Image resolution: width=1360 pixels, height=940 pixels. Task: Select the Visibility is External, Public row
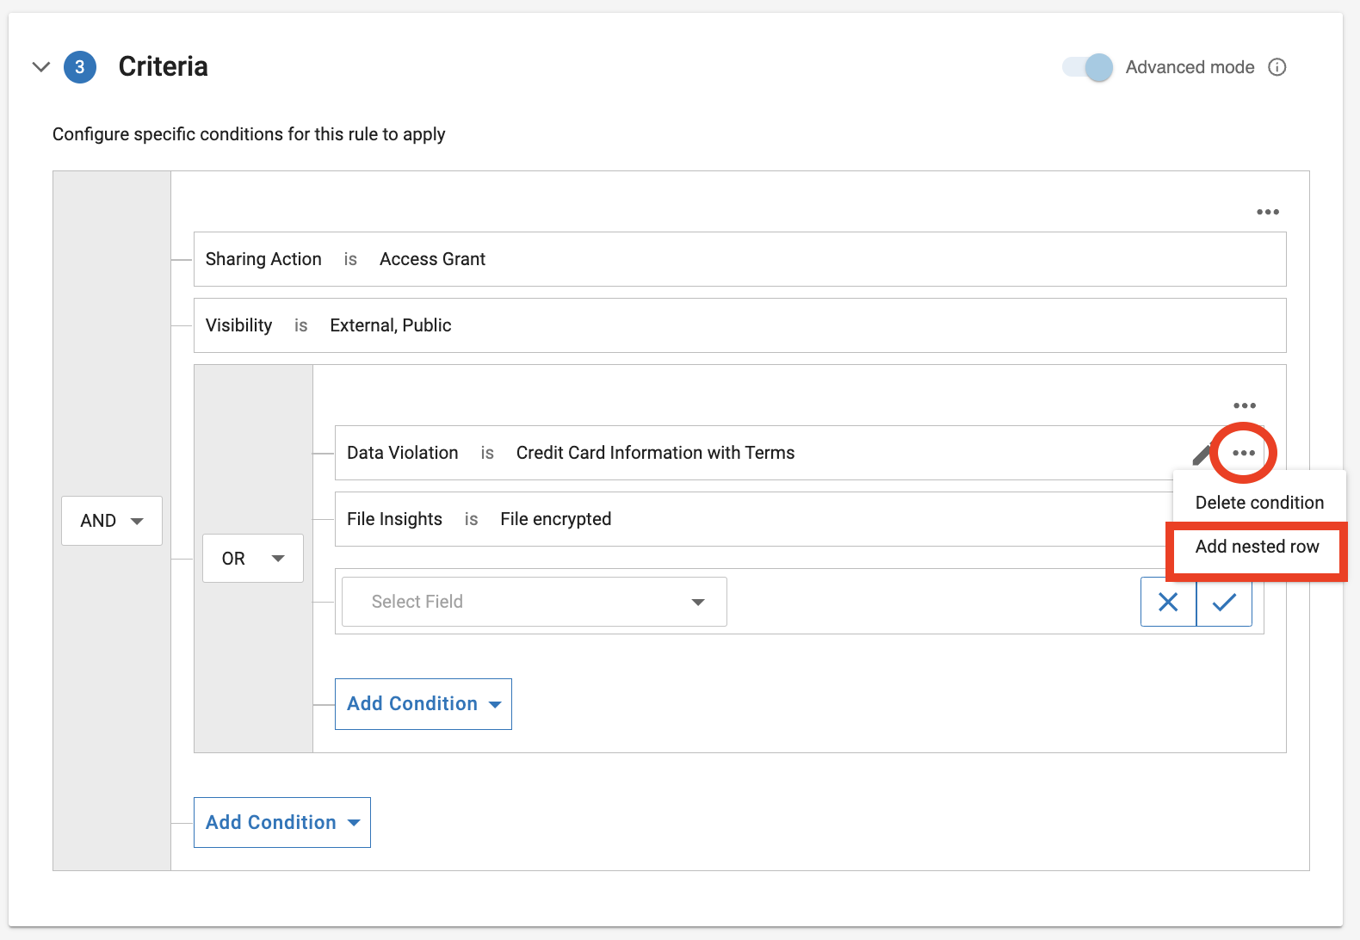click(x=739, y=325)
